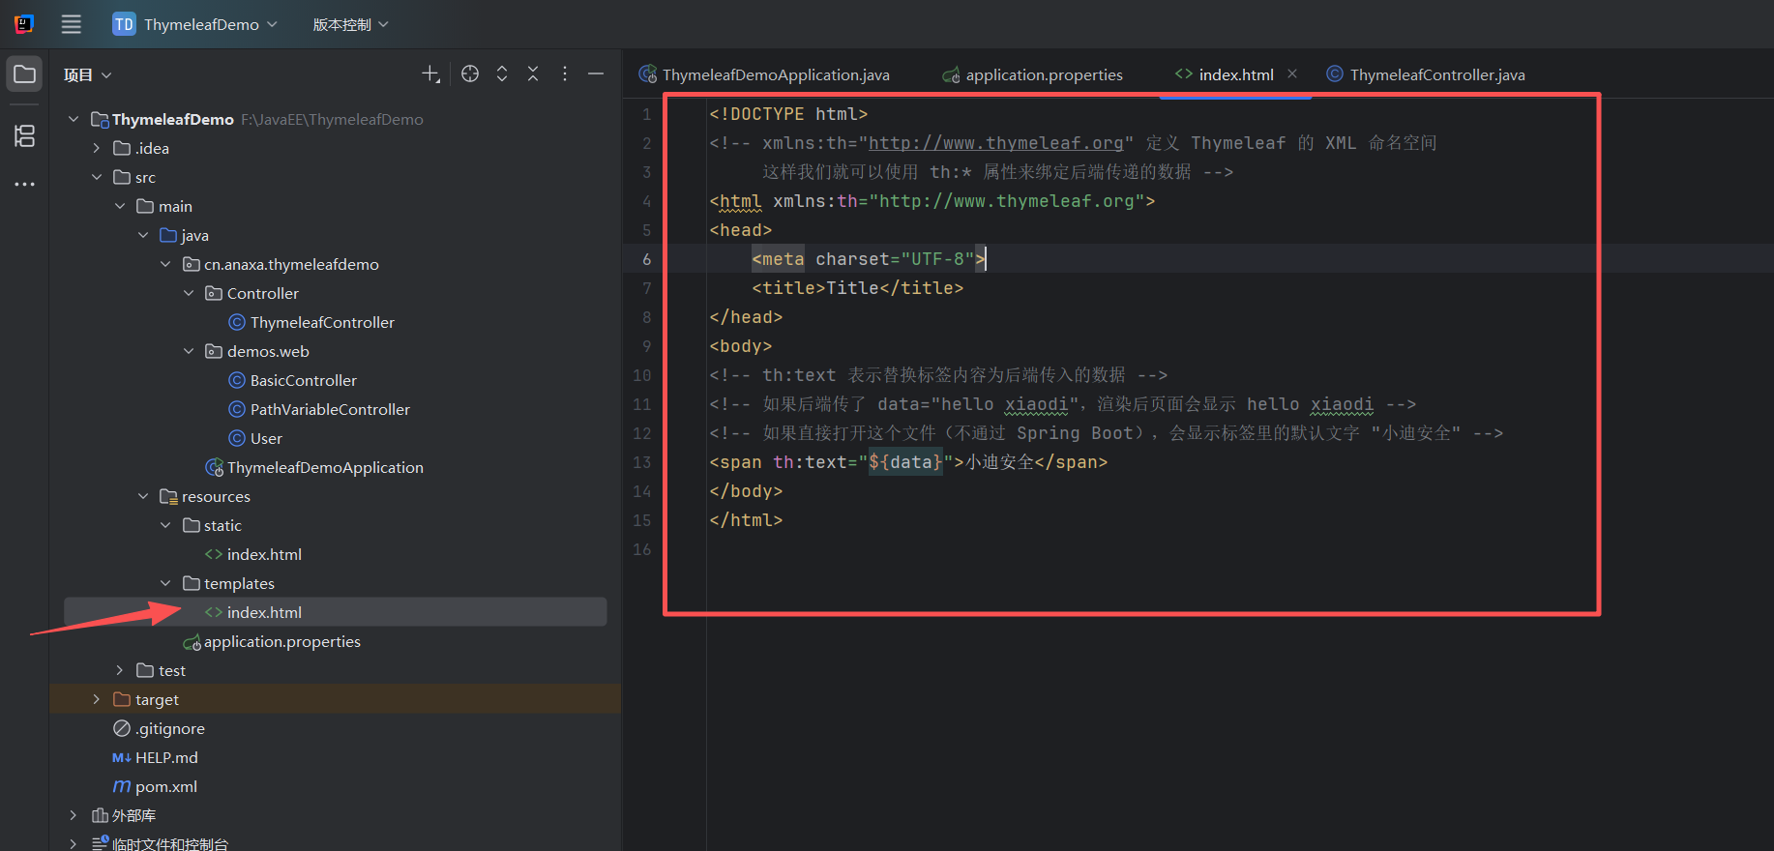The image size is (1774, 851).
Task: Show more tool windows ellipsis
Action: (x=24, y=184)
